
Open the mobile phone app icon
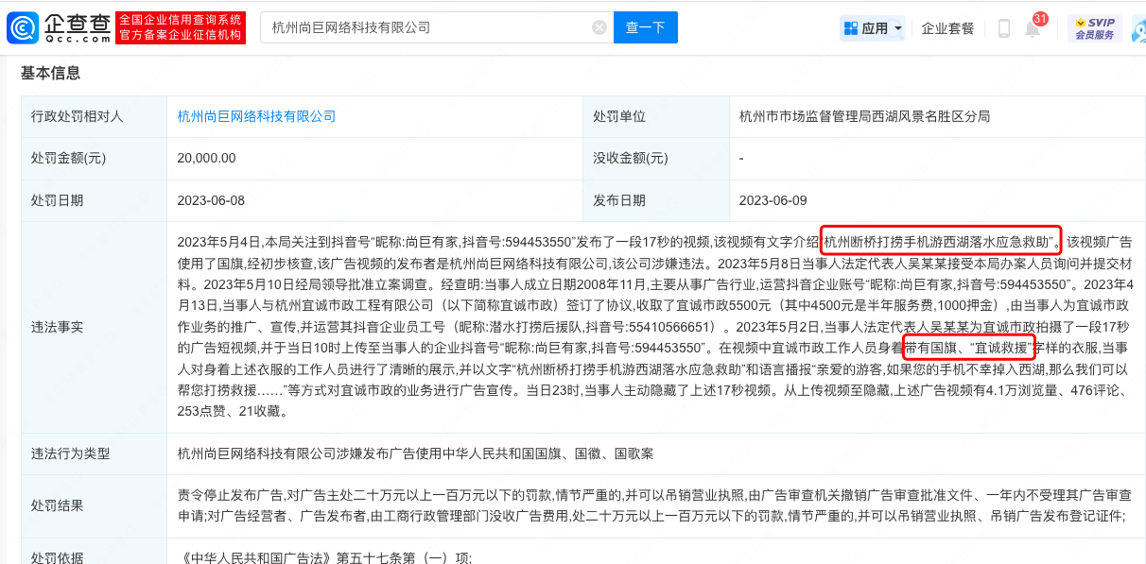click(x=1004, y=28)
